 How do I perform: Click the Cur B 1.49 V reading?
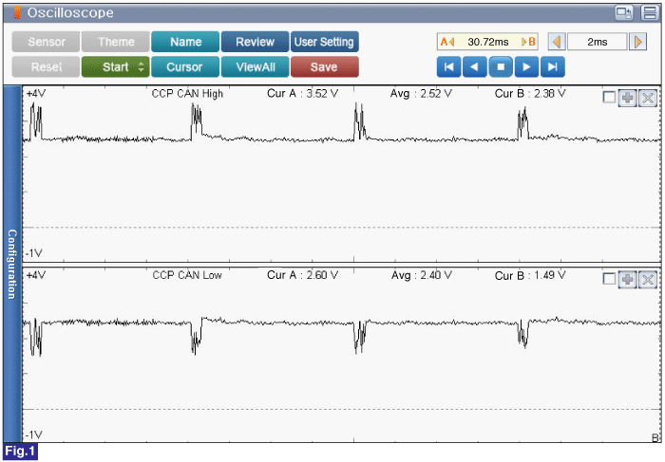[x=530, y=276]
